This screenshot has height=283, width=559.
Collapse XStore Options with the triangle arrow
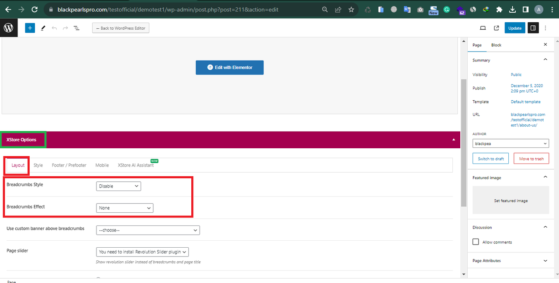click(x=453, y=140)
